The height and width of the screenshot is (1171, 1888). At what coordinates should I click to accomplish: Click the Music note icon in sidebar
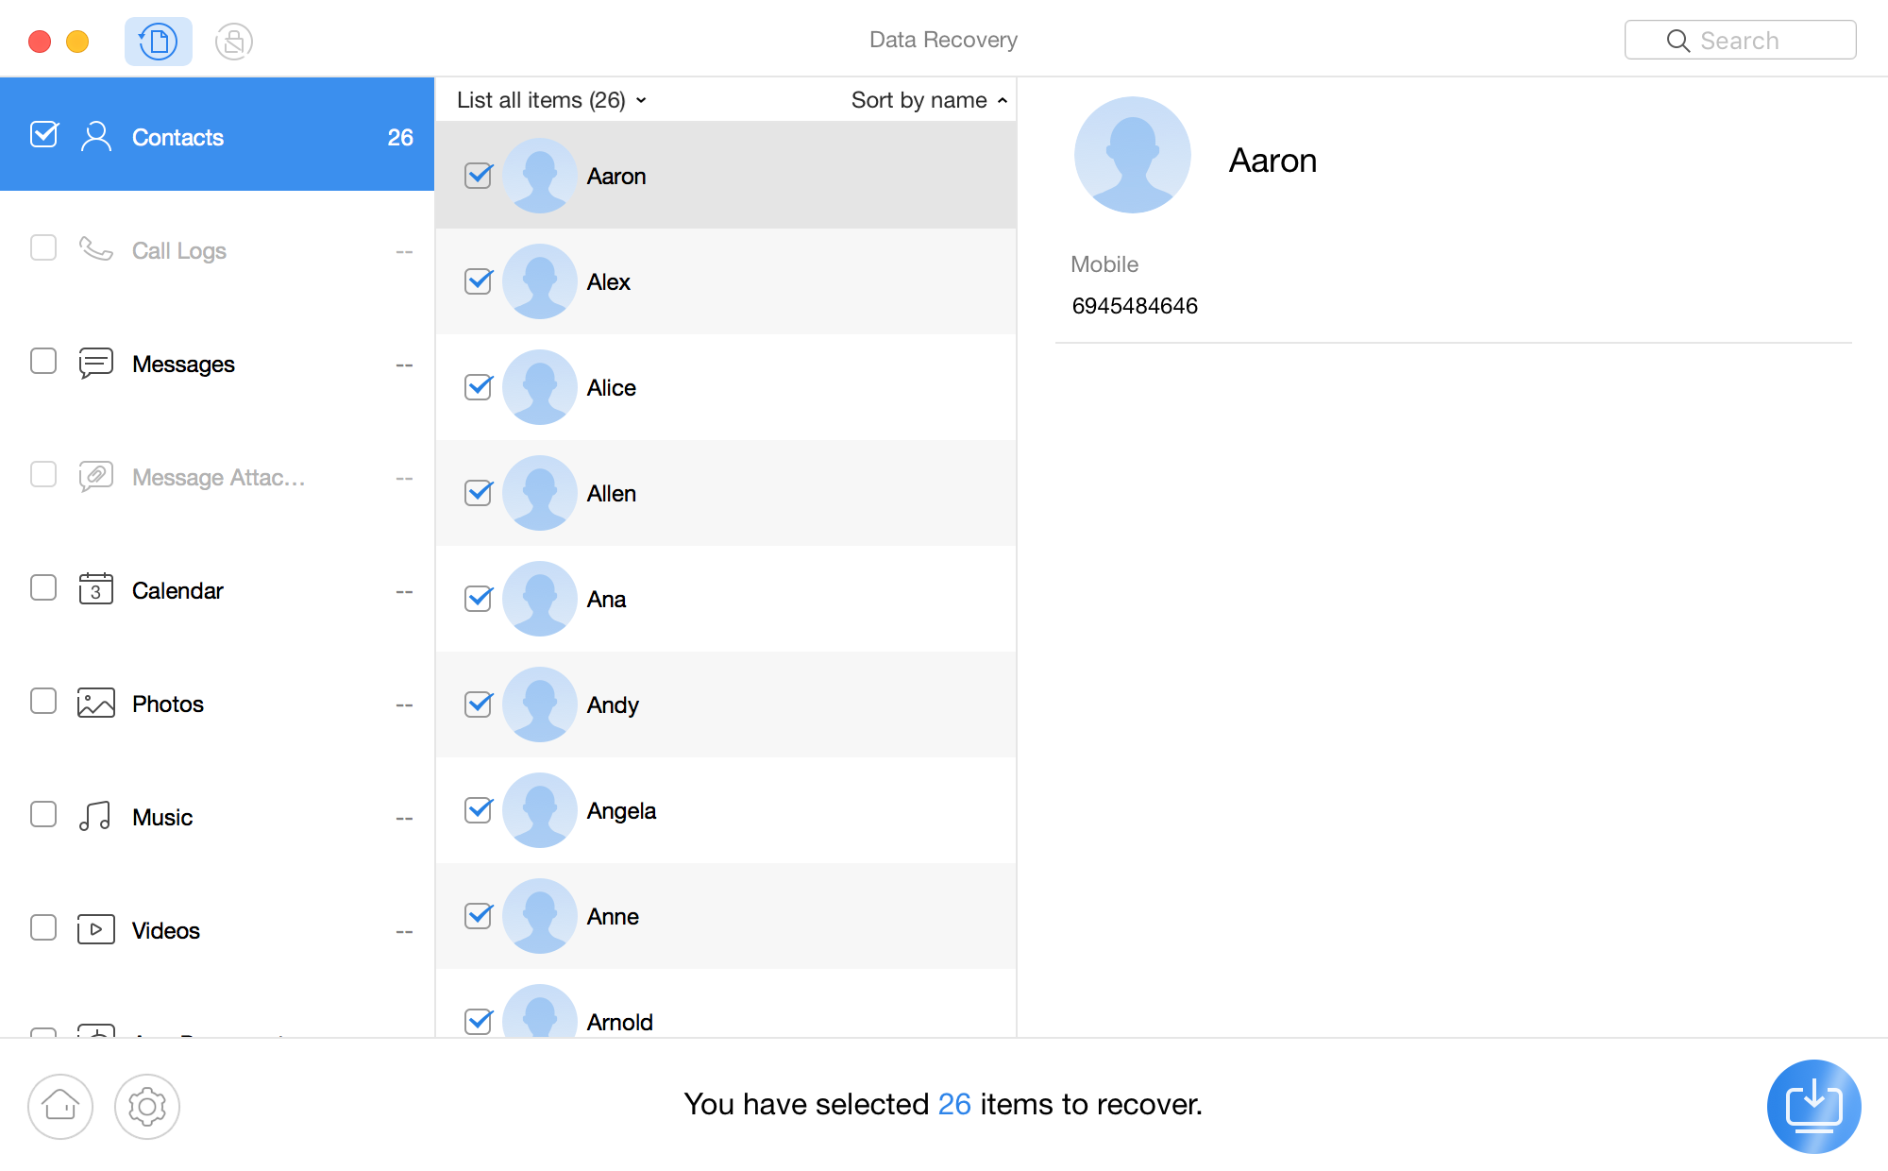pyautogui.click(x=95, y=817)
